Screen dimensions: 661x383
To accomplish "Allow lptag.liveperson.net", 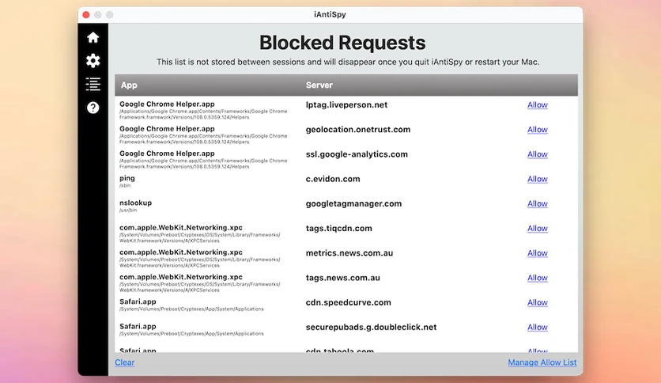I will tap(538, 104).
